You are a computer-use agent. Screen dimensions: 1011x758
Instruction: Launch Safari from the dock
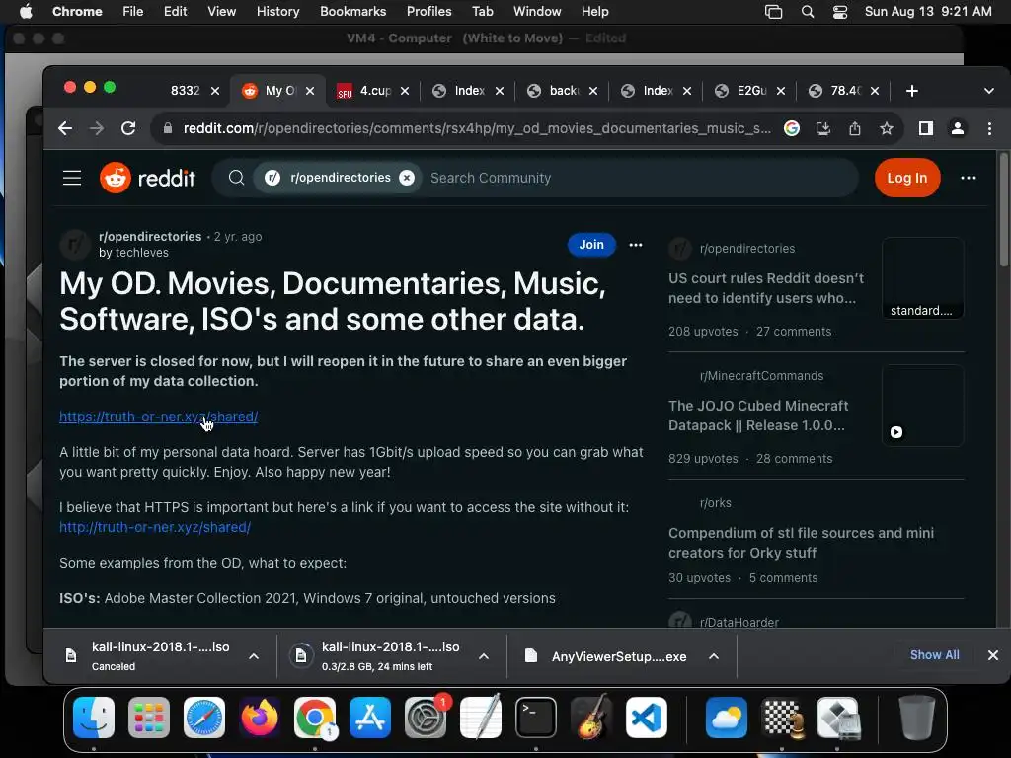(204, 718)
